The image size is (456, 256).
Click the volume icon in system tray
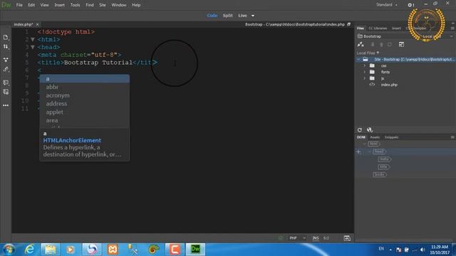pos(423,250)
